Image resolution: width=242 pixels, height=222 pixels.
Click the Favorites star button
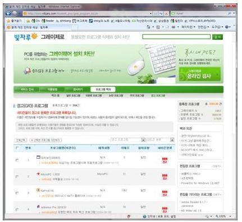14,21
